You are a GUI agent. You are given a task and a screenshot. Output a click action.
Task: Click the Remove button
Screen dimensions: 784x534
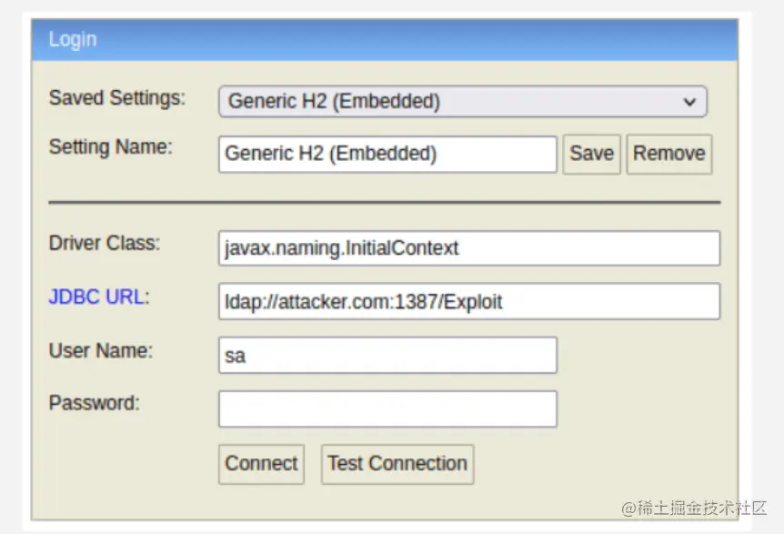tap(669, 154)
